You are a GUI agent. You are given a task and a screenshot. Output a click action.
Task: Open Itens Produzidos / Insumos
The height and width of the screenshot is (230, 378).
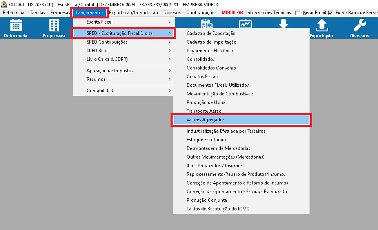coord(241,166)
